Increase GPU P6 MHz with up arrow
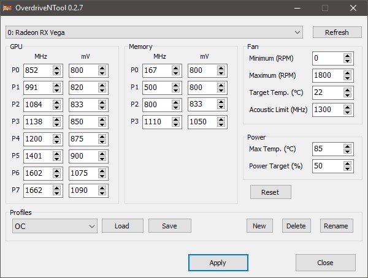 point(56,171)
